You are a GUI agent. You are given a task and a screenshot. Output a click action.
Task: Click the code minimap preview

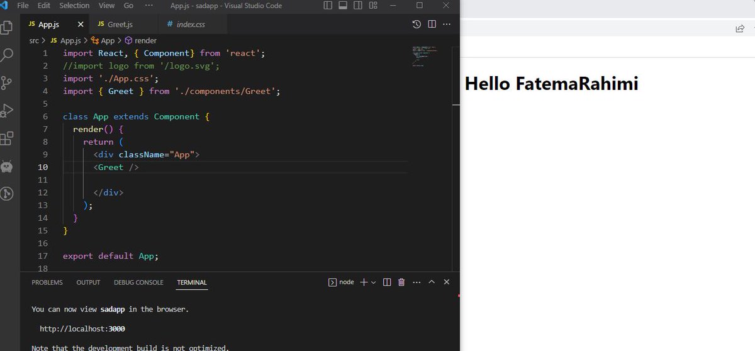coord(425,55)
